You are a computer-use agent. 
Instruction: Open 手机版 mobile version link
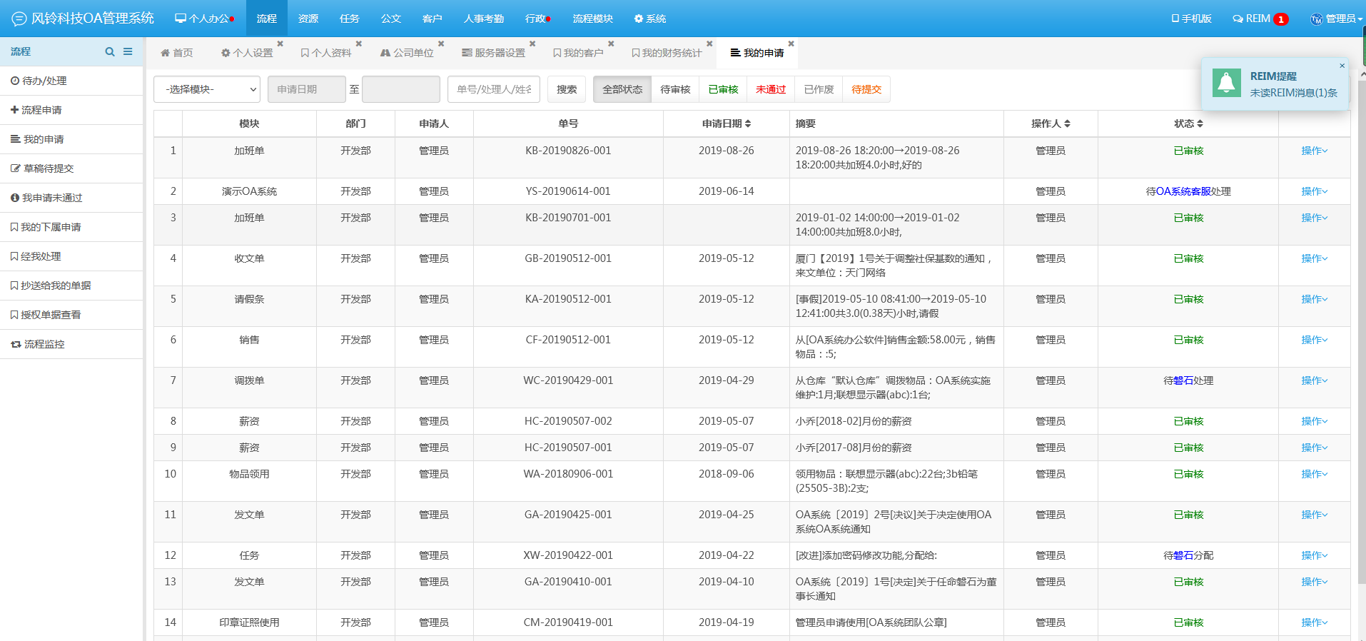click(x=1191, y=19)
